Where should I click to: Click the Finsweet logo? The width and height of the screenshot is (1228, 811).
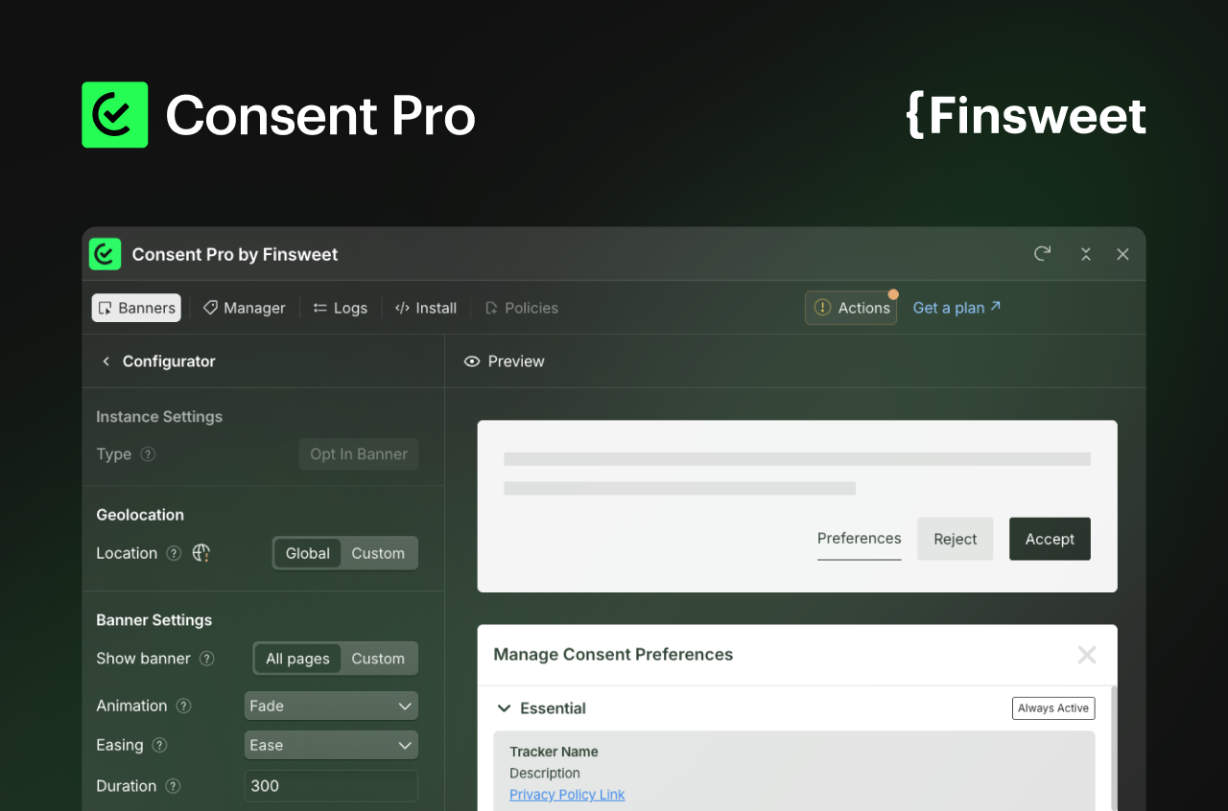pos(1026,116)
